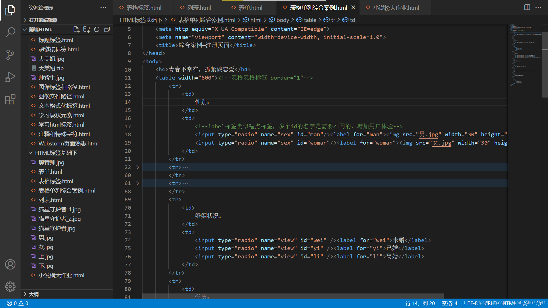Change indentation via 空格: 4 indicator
The image size is (548, 308).
point(449,303)
